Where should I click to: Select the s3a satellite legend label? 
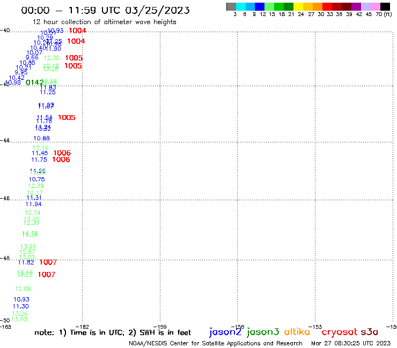tap(369, 332)
